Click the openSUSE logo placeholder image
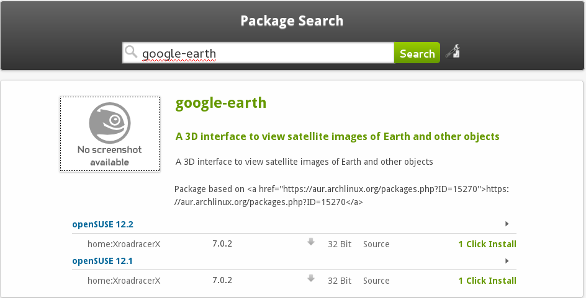The image size is (586, 298). 110,133
